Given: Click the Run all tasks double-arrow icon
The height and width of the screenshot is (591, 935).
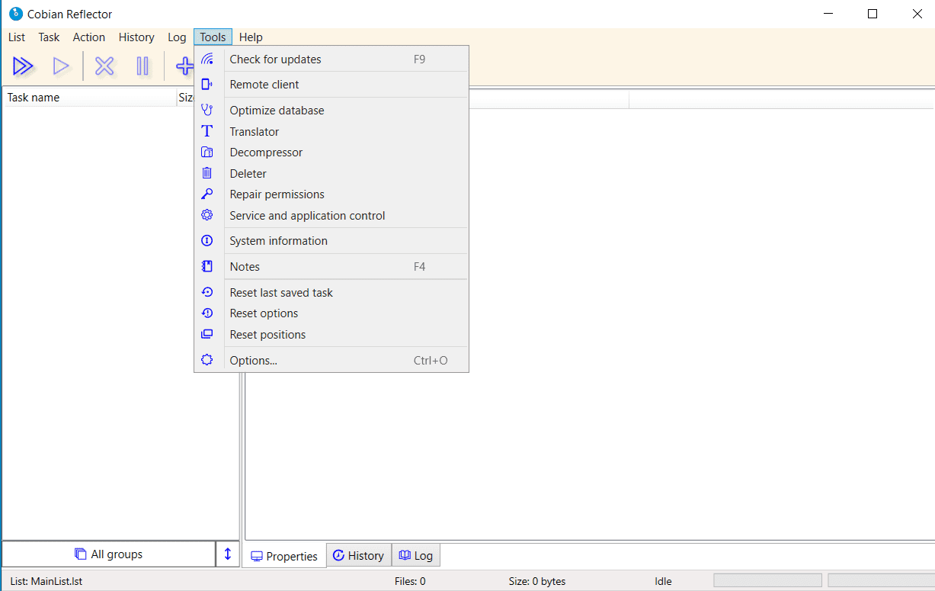Looking at the screenshot, I should pyautogui.click(x=24, y=66).
